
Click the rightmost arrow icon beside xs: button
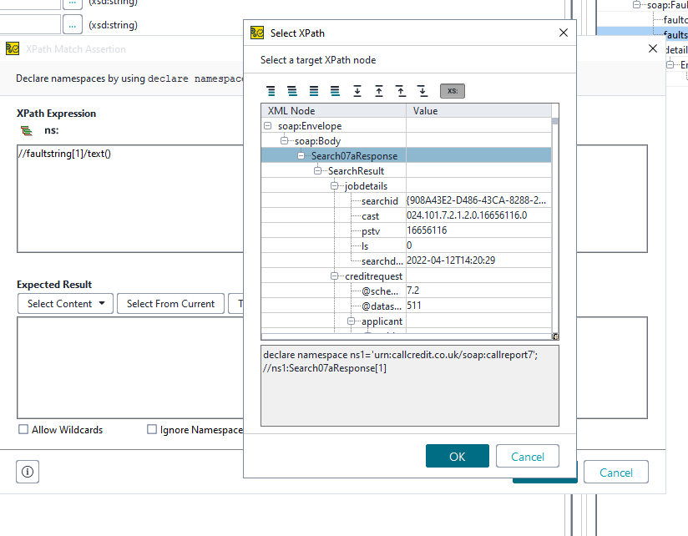(422, 90)
